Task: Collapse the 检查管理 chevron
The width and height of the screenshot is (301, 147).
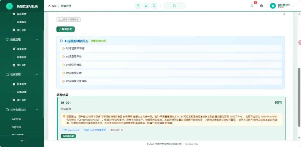Action: (37, 75)
